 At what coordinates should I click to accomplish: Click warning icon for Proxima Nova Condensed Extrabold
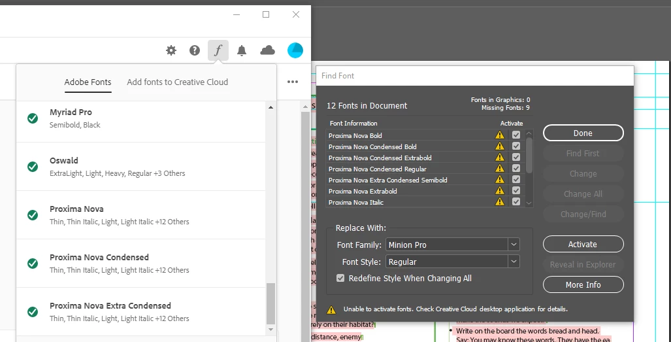point(499,157)
